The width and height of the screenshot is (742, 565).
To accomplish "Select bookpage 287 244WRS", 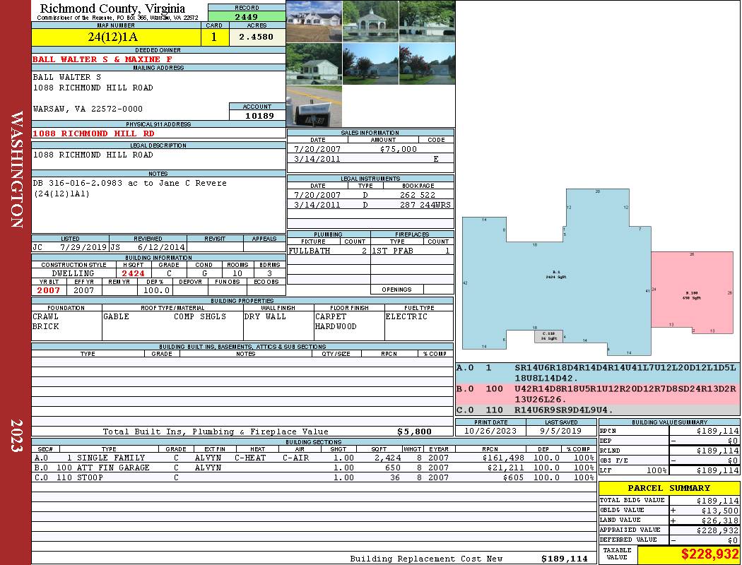I will click(425, 205).
